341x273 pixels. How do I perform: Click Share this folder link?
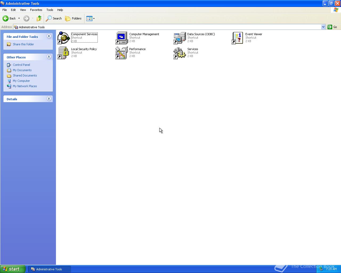[x=23, y=44]
